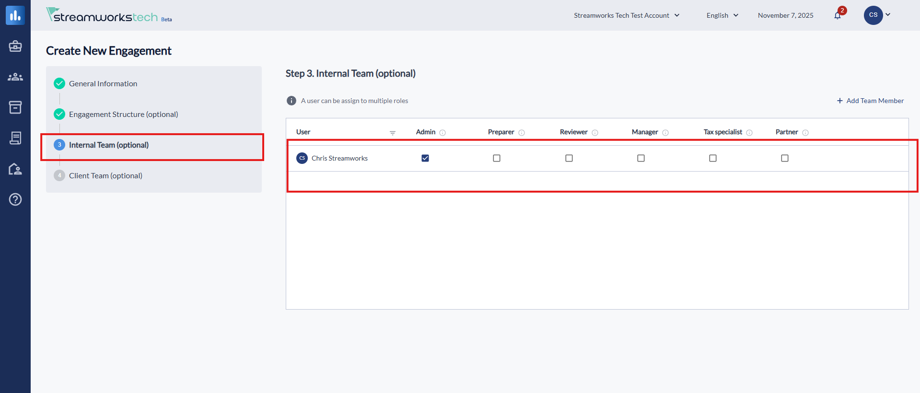Expand the CS user profile menu
Viewport: 920px width, 393px height.
pyautogui.click(x=877, y=15)
